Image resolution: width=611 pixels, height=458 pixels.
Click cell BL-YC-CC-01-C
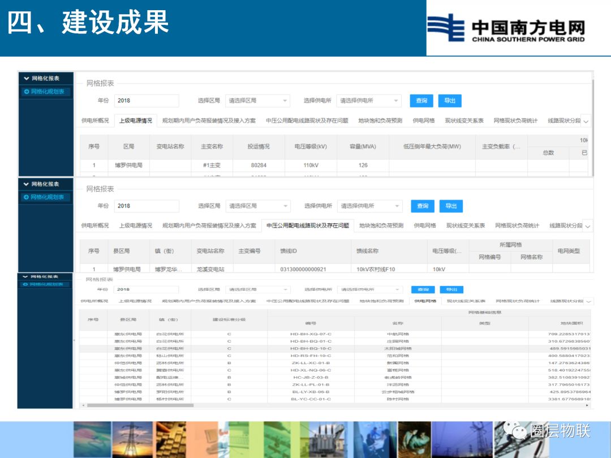tap(311, 399)
